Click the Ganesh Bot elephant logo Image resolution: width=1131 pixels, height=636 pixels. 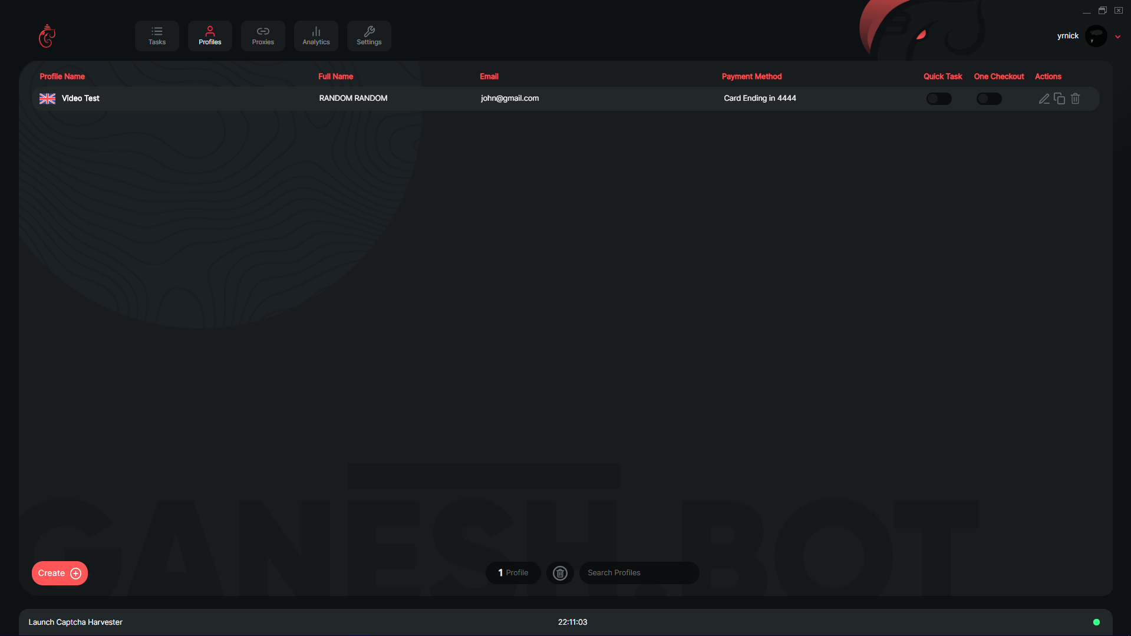(x=47, y=36)
